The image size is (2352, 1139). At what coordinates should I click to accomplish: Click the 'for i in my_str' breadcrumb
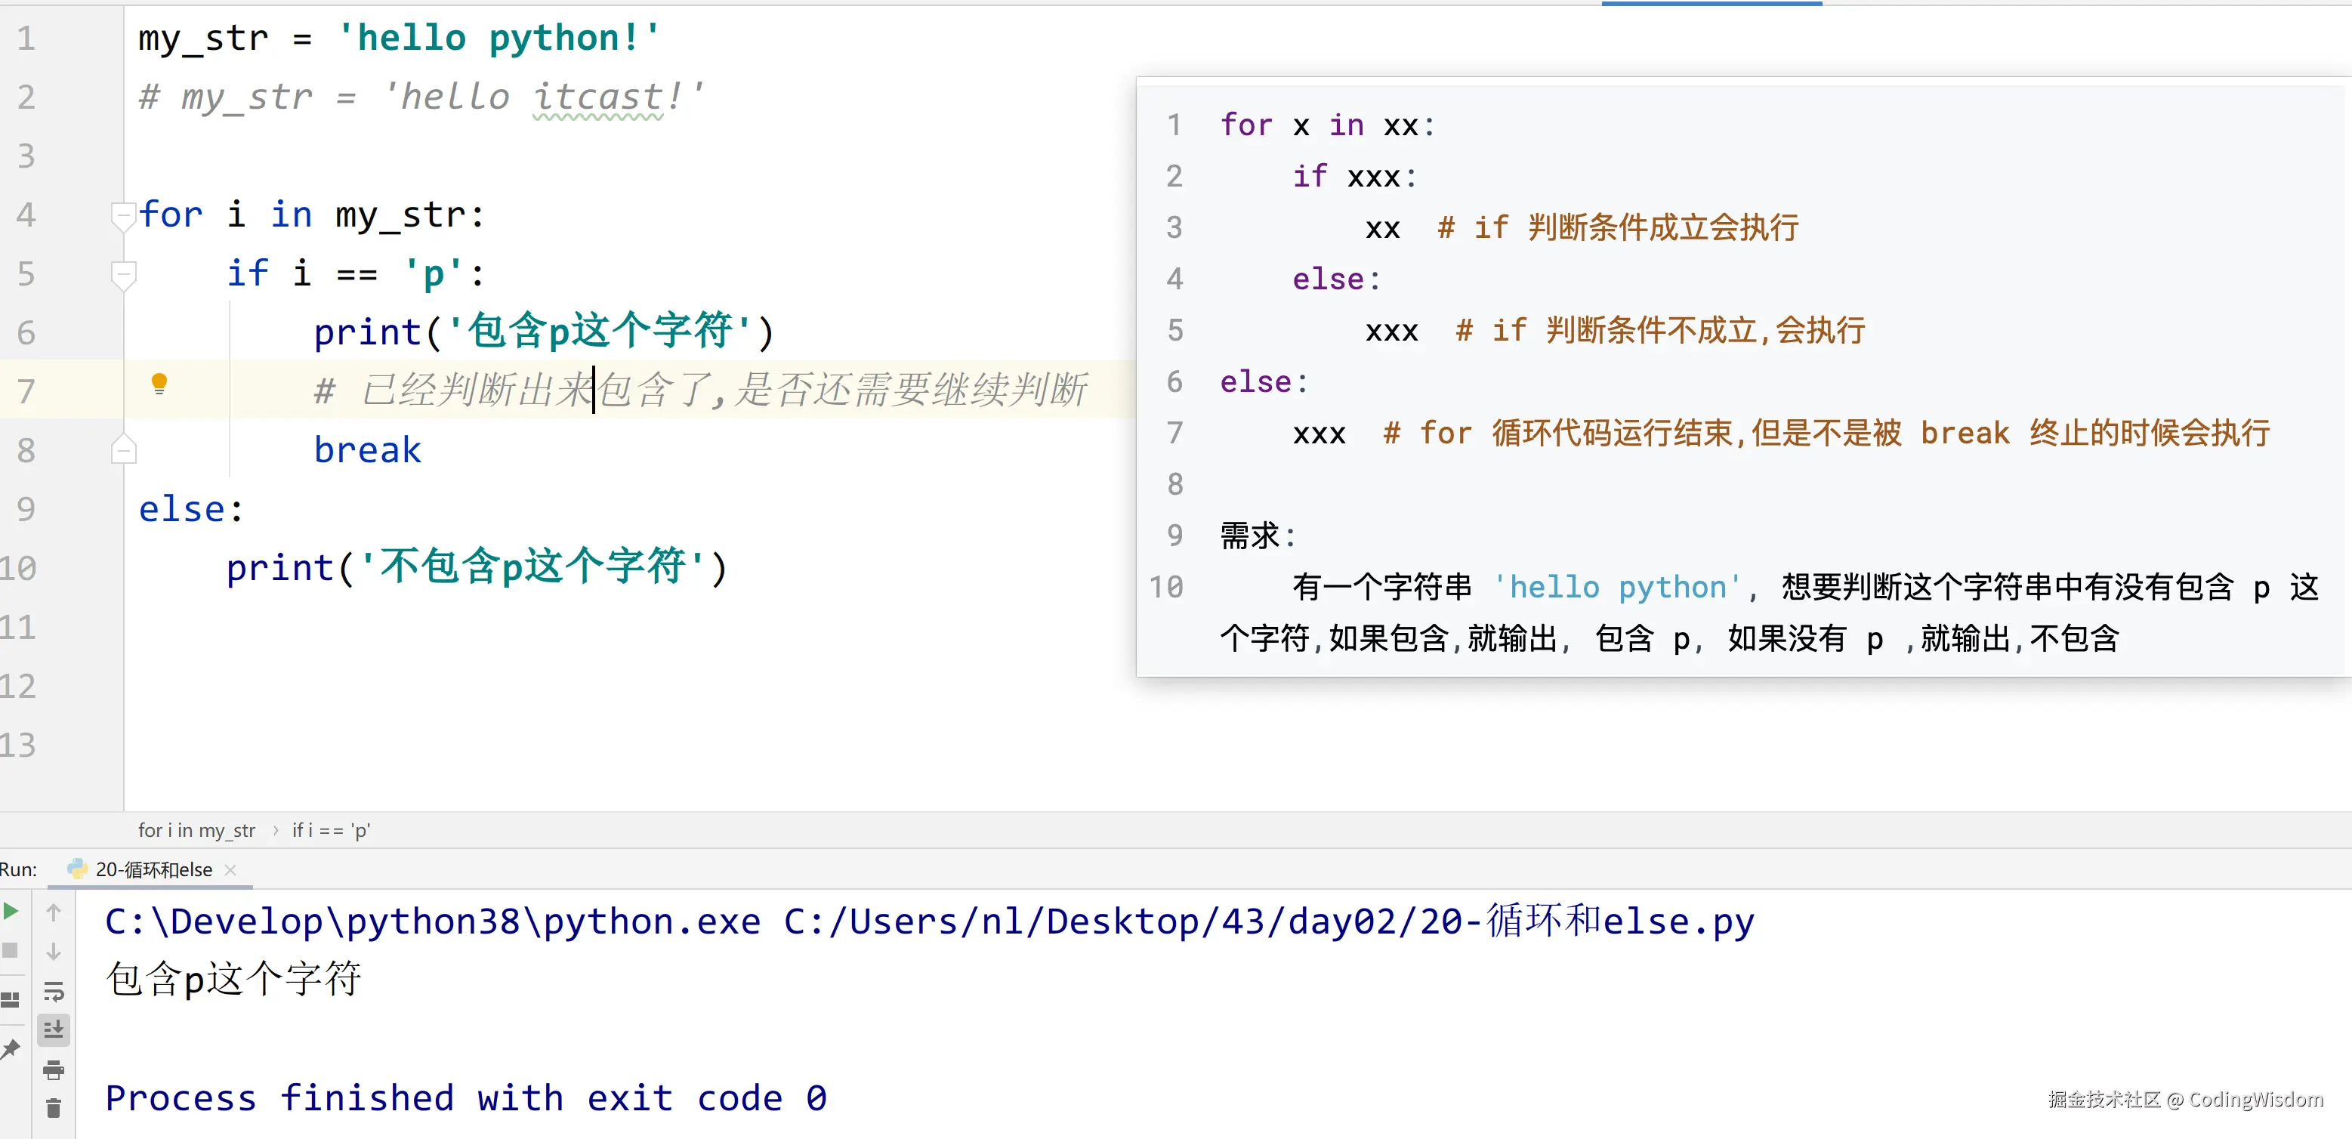click(x=196, y=830)
